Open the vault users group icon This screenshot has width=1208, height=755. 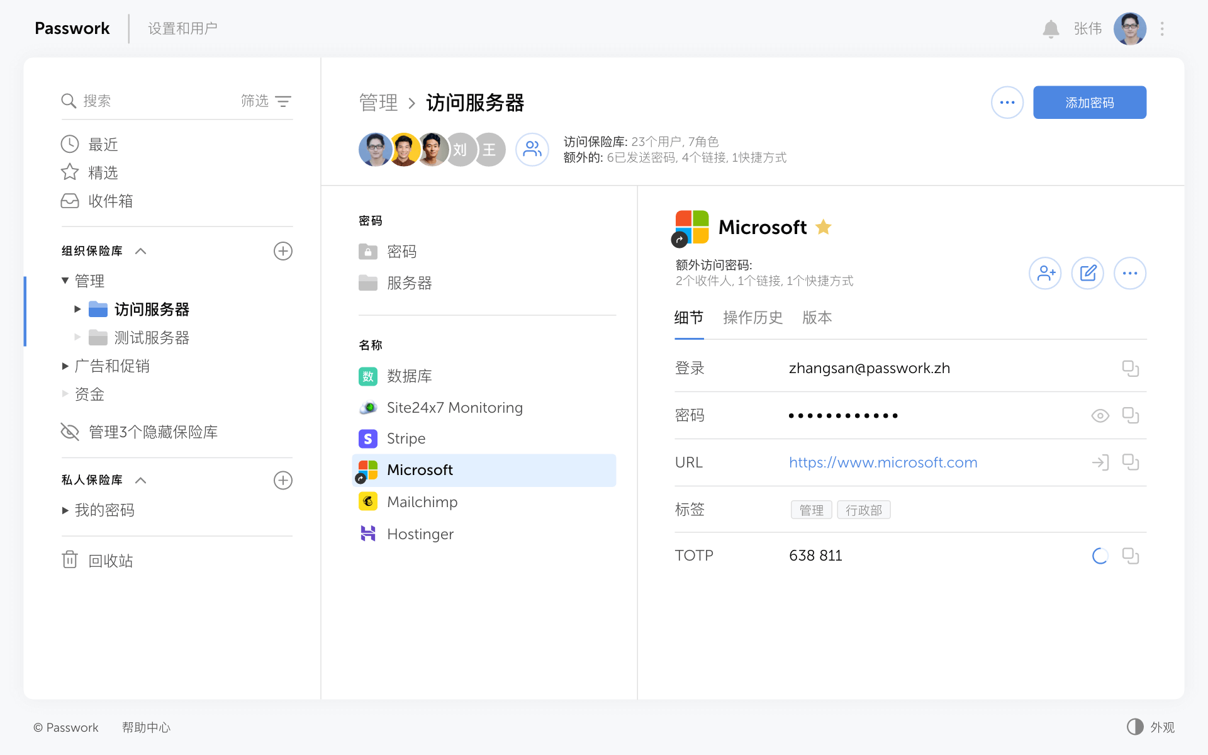532,149
